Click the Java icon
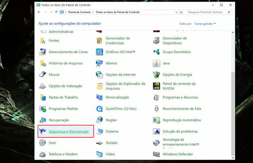The image size is (253, 163). [156, 63]
